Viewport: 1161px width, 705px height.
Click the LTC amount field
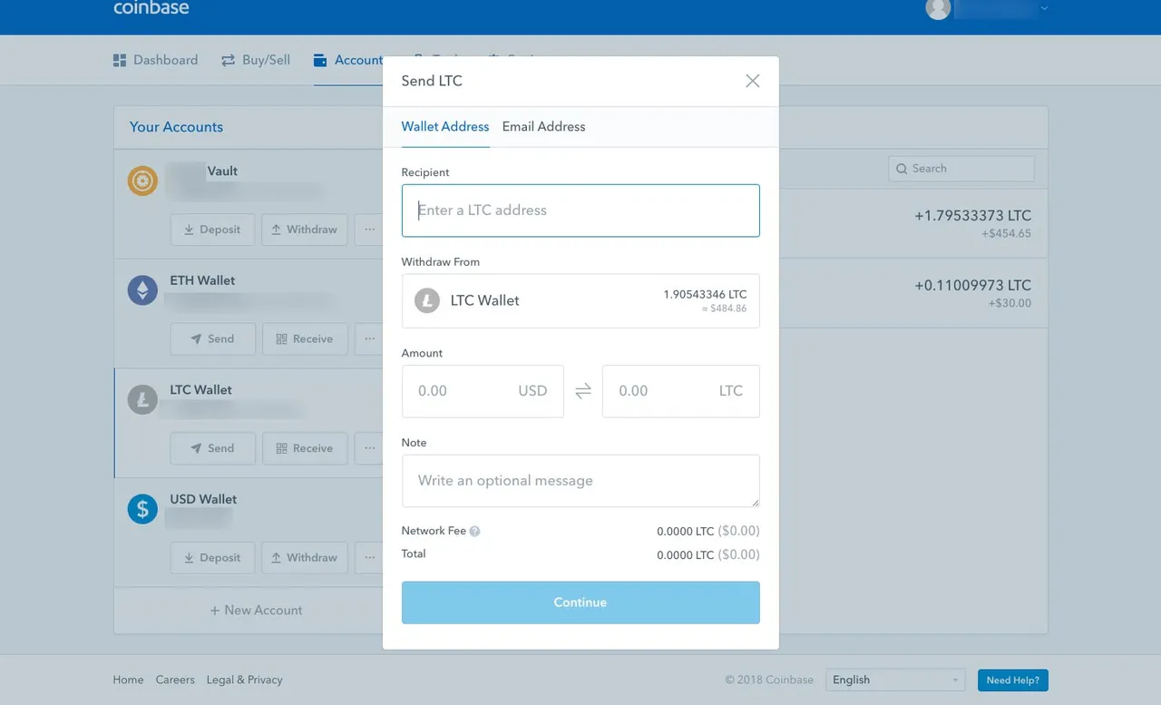pyautogui.click(x=680, y=391)
